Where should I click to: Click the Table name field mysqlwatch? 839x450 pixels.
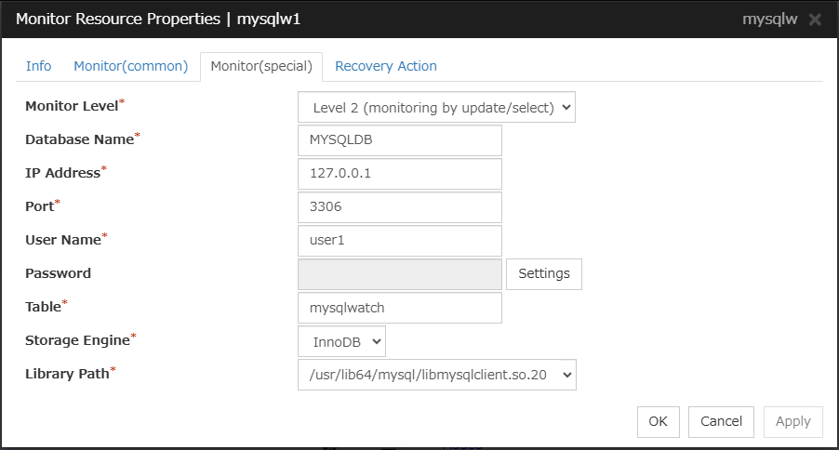(x=399, y=308)
